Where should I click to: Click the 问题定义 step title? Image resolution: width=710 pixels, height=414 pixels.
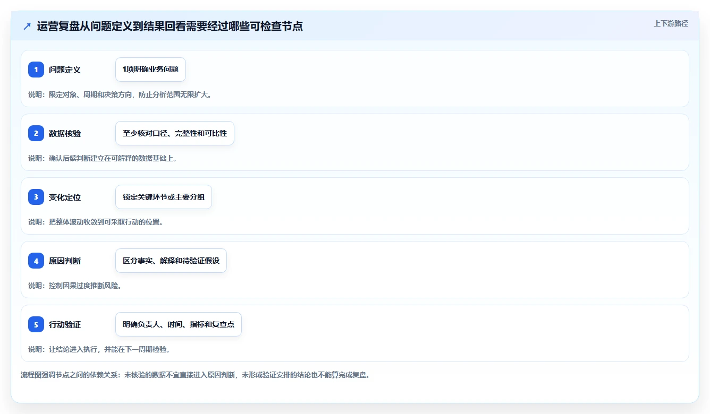(65, 70)
